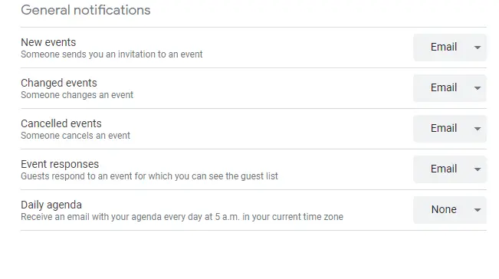Select the Cancelled events row title
The width and height of the screenshot is (499, 279).
pos(61,123)
